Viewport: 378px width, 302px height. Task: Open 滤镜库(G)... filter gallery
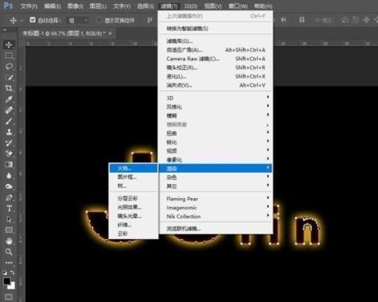point(216,41)
